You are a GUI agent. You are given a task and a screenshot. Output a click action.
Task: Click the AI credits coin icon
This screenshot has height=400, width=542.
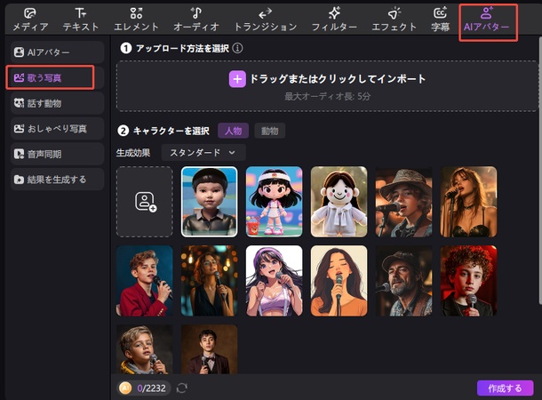[125, 388]
